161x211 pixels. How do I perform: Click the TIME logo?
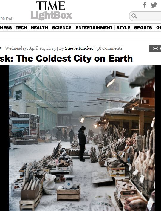click(50, 6)
